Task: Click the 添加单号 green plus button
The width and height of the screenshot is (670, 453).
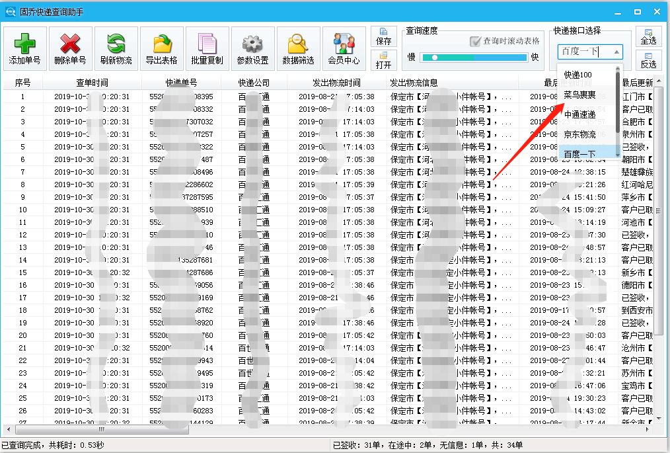Action: (25, 48)
